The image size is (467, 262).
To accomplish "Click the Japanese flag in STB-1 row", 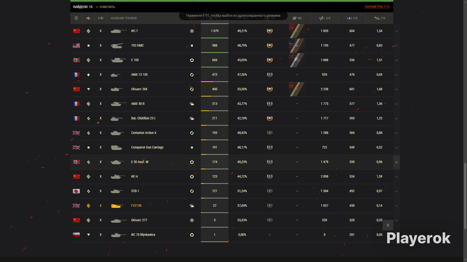I will pos(76,191).
